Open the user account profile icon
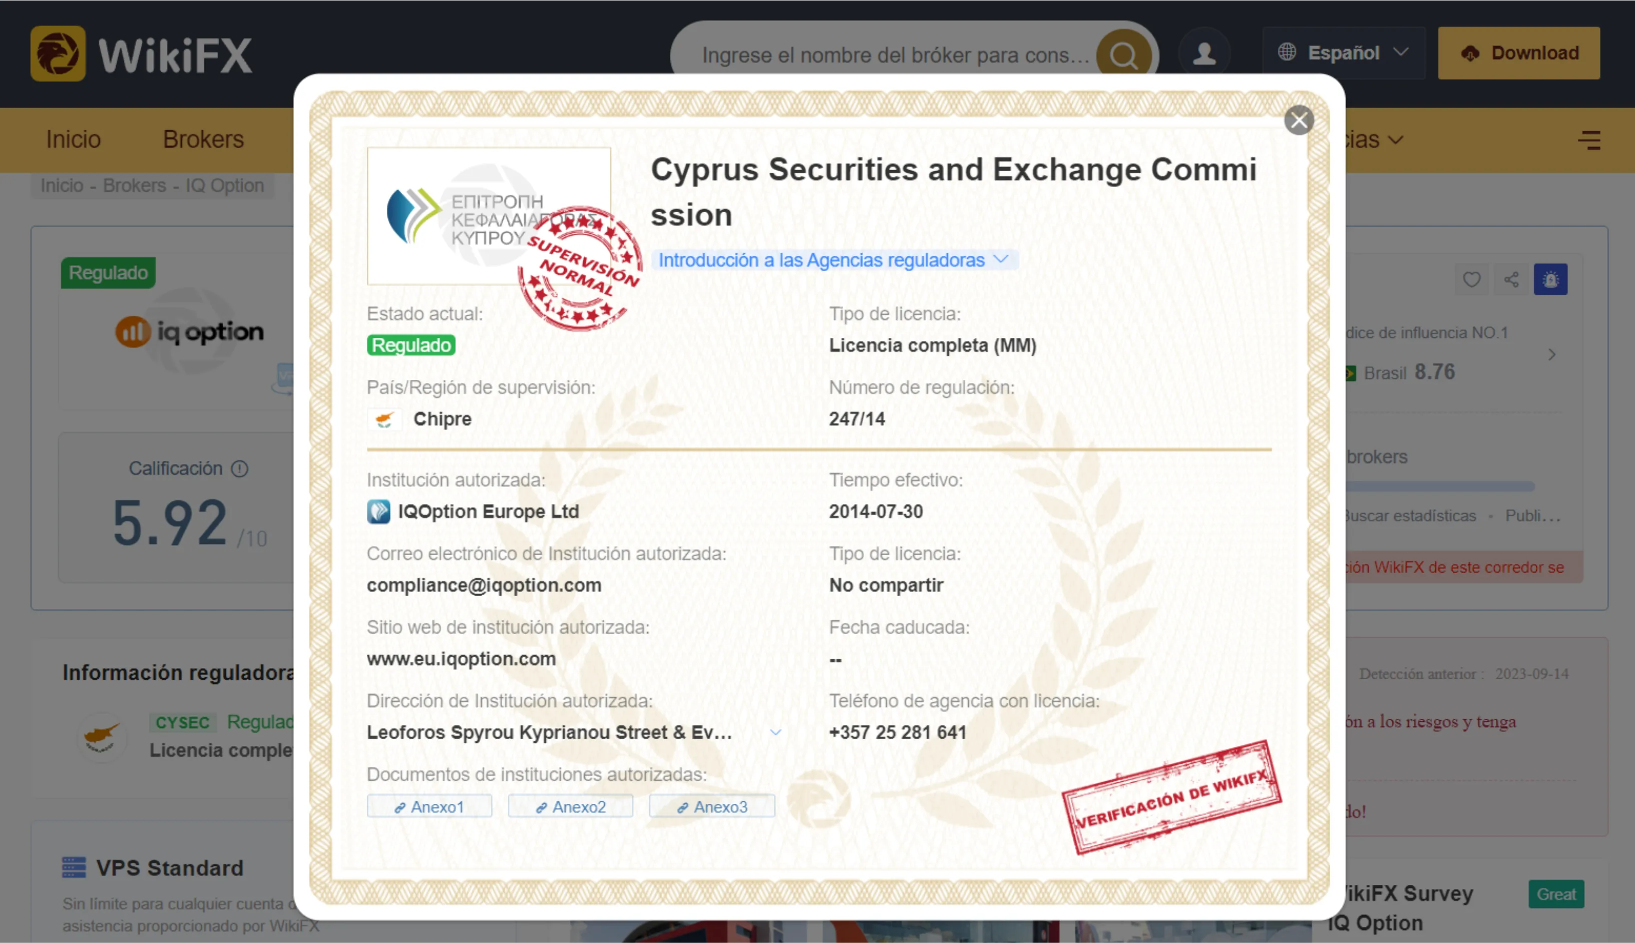The height and width of the screenshot is (943, 1635). pyautogui.click(x=1204, y=53)
